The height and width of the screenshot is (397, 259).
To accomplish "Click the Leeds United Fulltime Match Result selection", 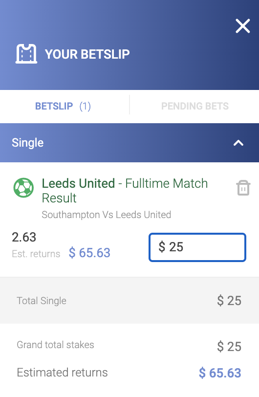I will [x=125, y=190].
